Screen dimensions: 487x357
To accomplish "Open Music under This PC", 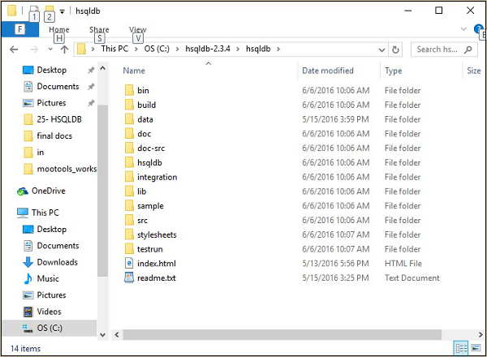I will [x=48, y=279].
